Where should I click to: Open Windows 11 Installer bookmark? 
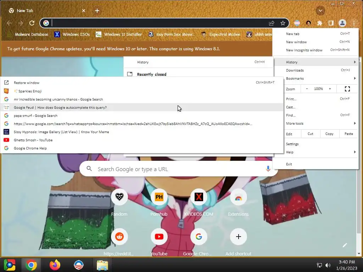(x=119, y=34)
